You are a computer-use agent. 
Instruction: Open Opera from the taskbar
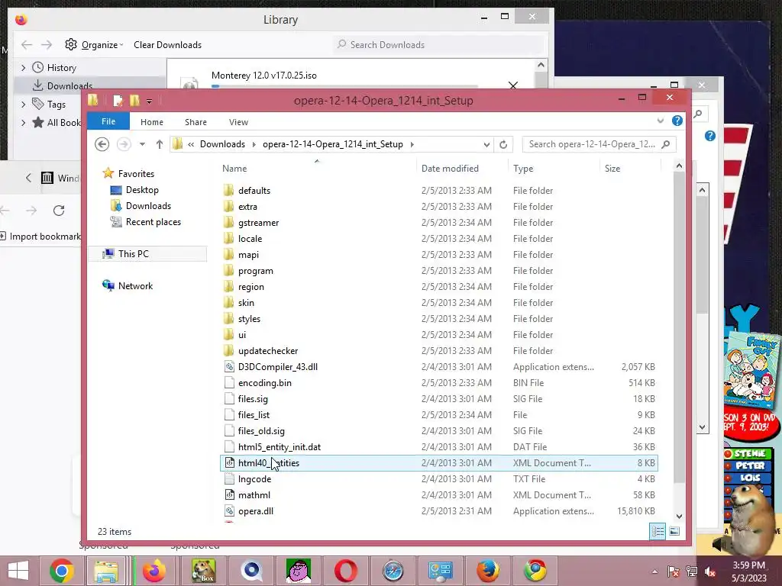pos(346,571)
